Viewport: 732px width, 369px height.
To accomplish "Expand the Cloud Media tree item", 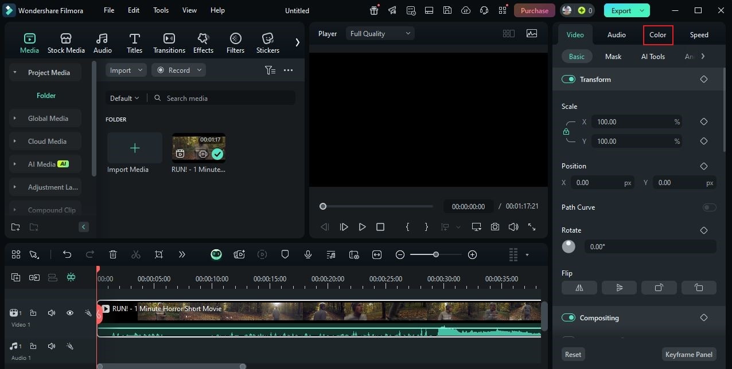I will pyautogui.click(x=15, y=142).
